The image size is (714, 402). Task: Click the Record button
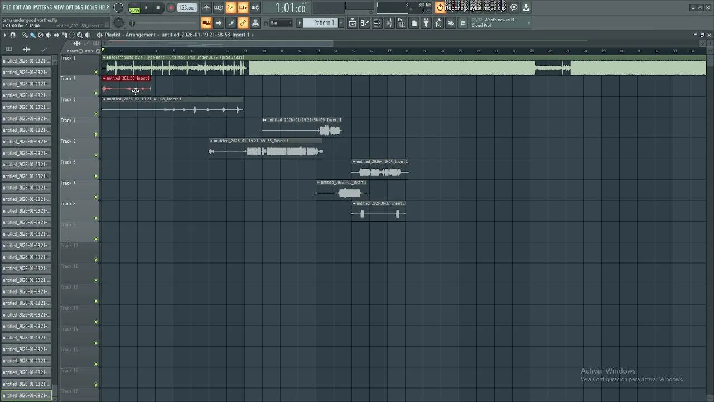tap(171, 7)
